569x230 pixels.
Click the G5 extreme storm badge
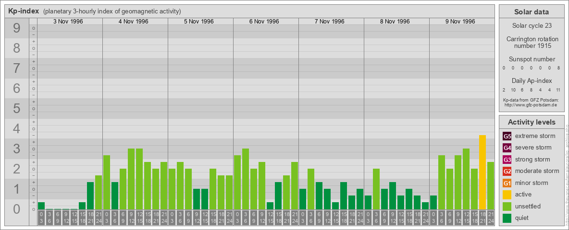pos(507,136)
